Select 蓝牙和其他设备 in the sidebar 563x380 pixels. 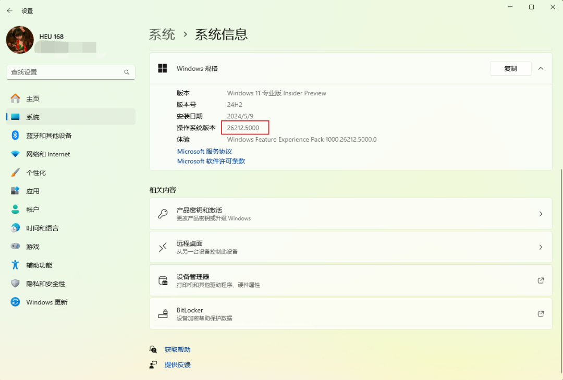71,136
